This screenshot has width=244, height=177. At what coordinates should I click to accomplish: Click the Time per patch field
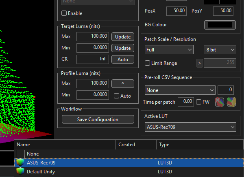pos(186,102)
